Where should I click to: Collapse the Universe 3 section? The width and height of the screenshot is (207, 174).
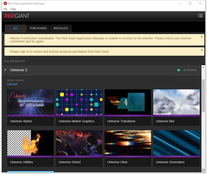pos(5,70)
